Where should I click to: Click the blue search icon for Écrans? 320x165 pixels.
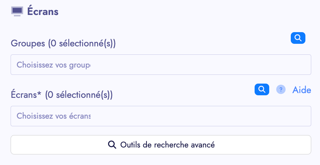(x=262, y=89)
